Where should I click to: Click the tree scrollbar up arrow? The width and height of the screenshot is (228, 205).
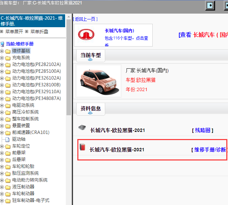coord(69,17)
